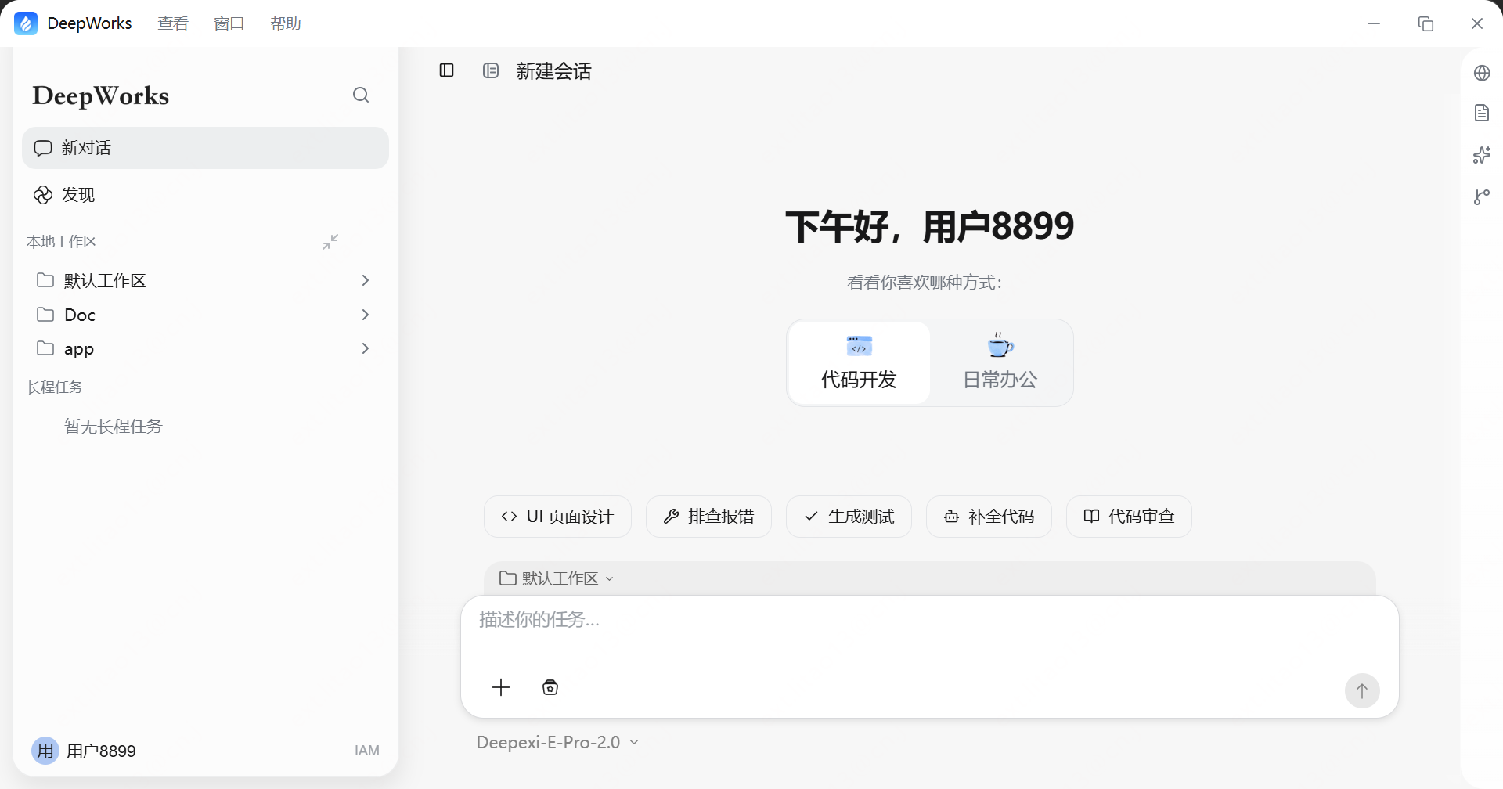
Task: Collapse the 本地工作区 section via arrows icon
Action: (x=330, y=242)
